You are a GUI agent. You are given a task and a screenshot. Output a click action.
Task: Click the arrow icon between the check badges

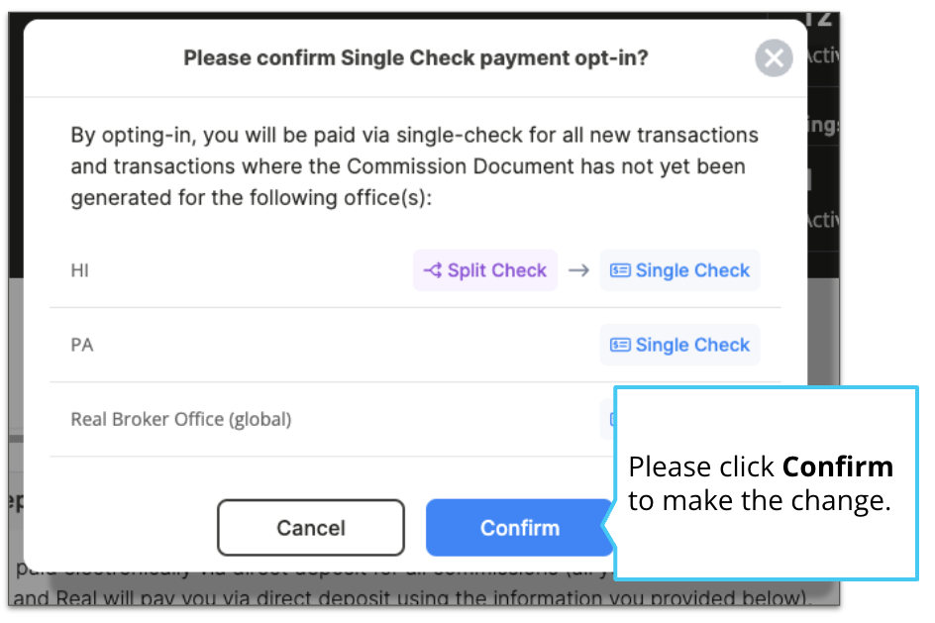tap(578, 270)
